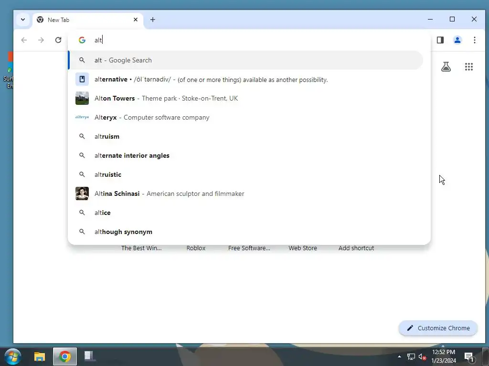Click the dictionary icon beside 'alternative'
489x366 pixels.
(82, 80)
